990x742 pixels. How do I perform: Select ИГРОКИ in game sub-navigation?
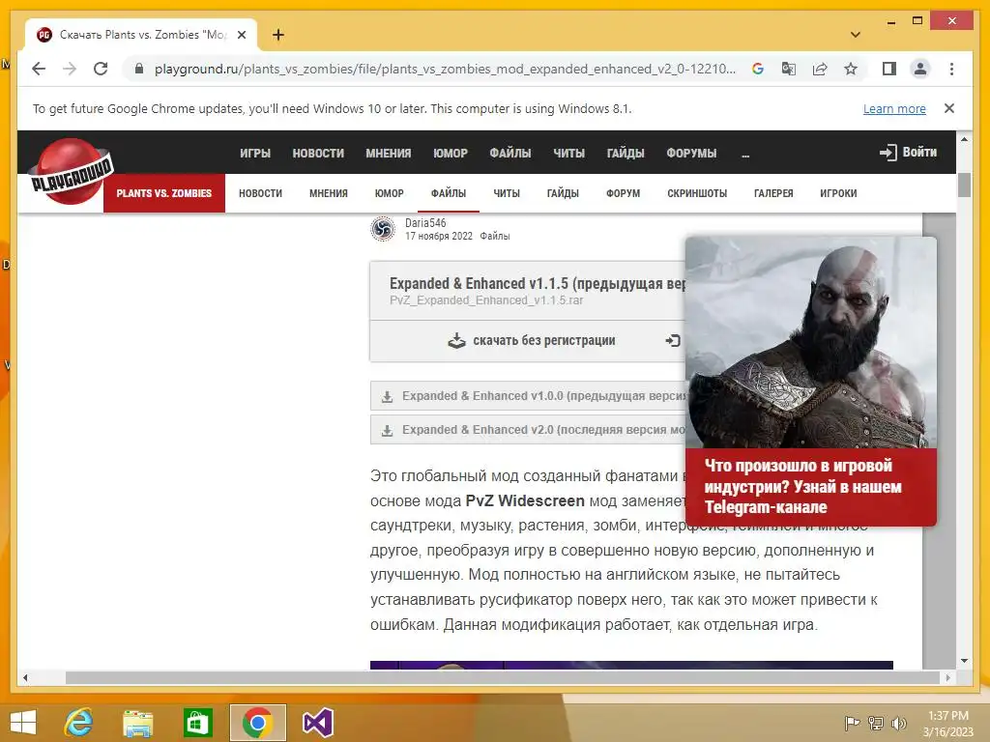(x=838, y=193)
